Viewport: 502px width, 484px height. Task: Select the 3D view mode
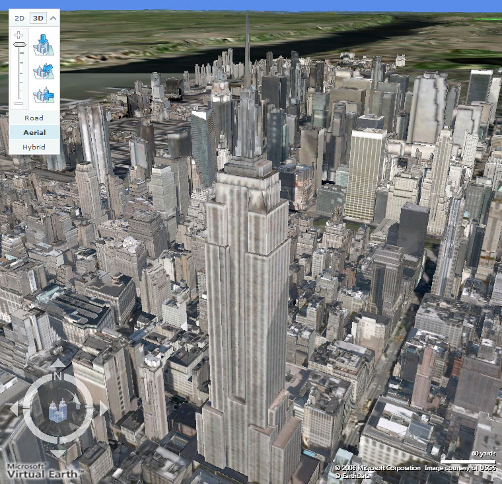38,17
